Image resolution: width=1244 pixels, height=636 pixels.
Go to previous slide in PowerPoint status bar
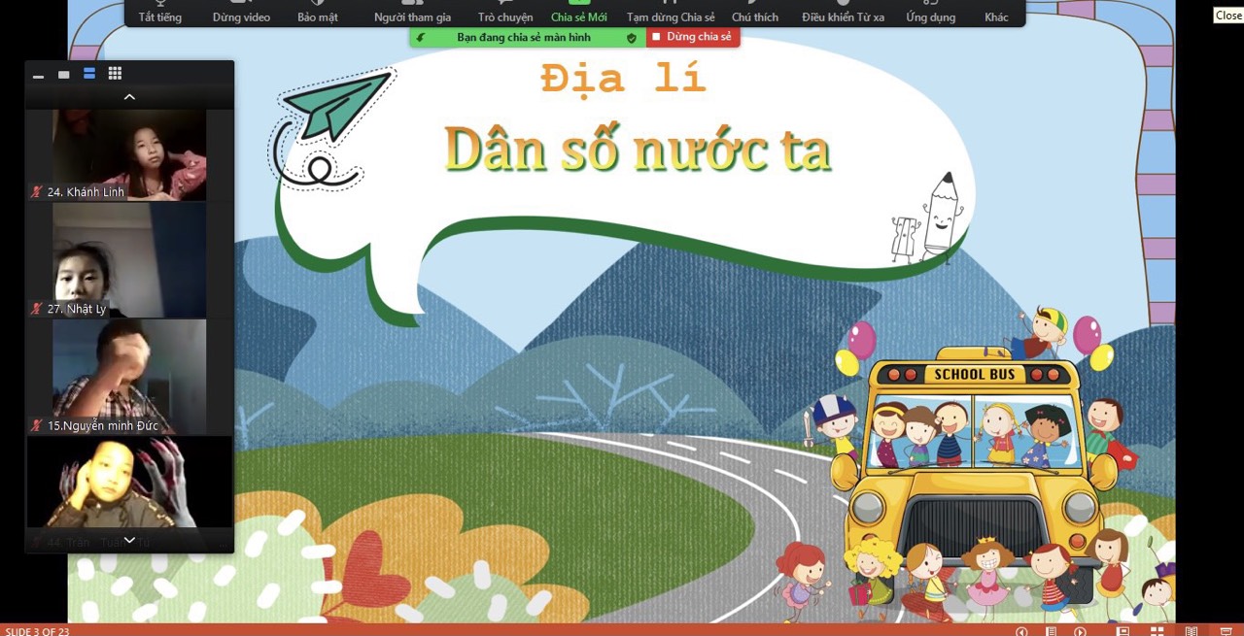coord(1021,631)
